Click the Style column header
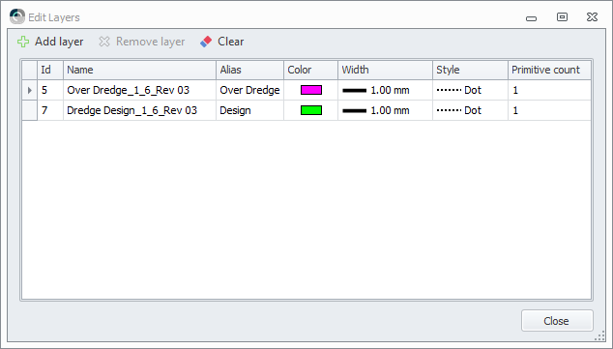 [470, 70]
